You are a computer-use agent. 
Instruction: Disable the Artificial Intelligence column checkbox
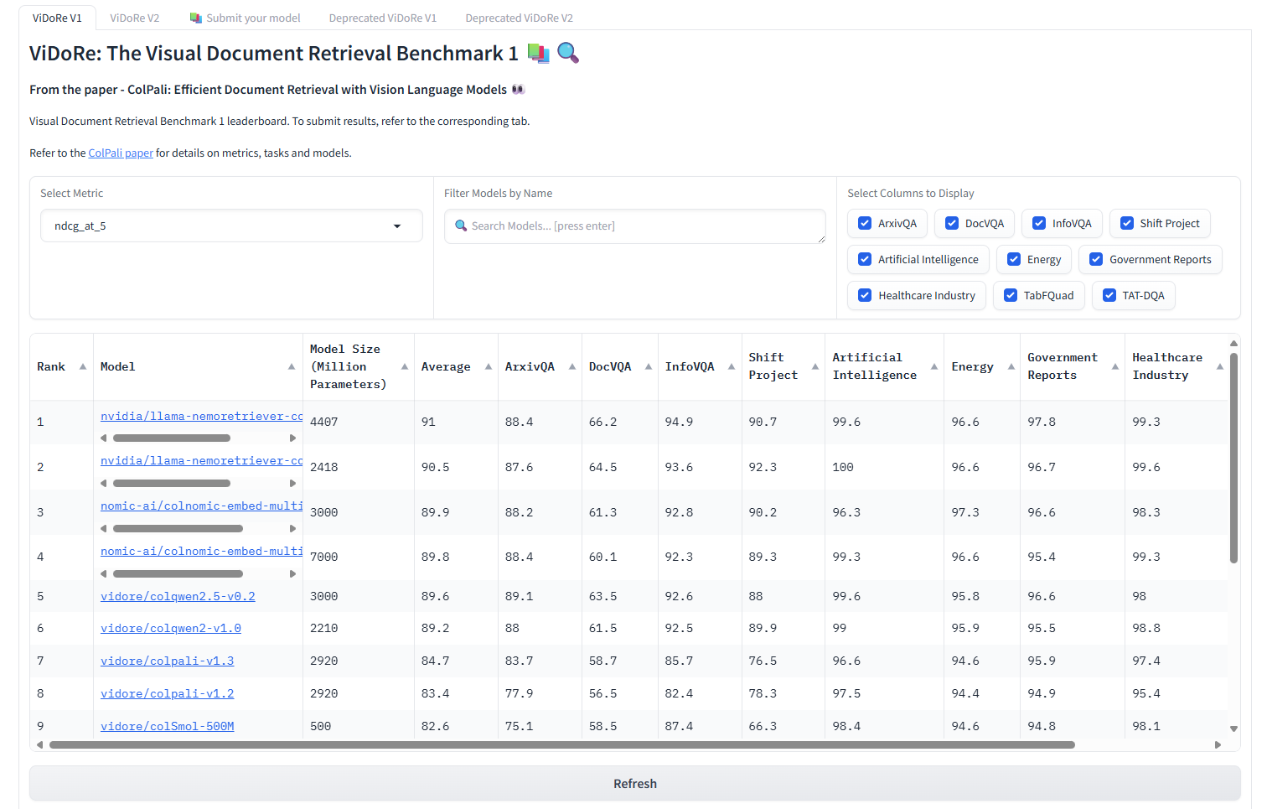click(x=865, y=259)
